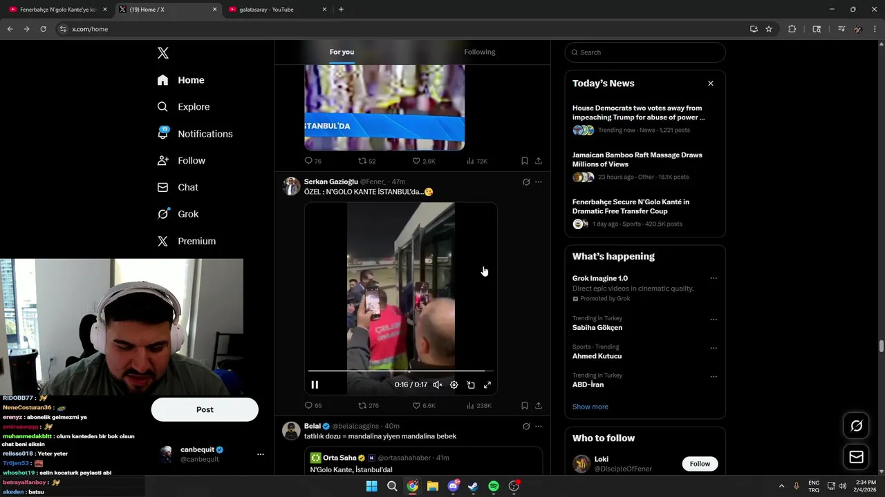View analytics showing 72K views
The width and height of the screenshot is (885, 497).
pos(477,161)
